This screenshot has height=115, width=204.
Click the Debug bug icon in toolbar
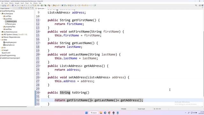point(38,5)
